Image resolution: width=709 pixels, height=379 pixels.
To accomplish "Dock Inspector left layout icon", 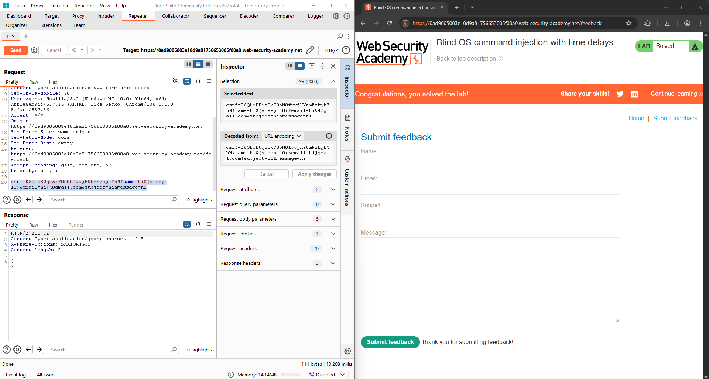I will pos(290,66).
